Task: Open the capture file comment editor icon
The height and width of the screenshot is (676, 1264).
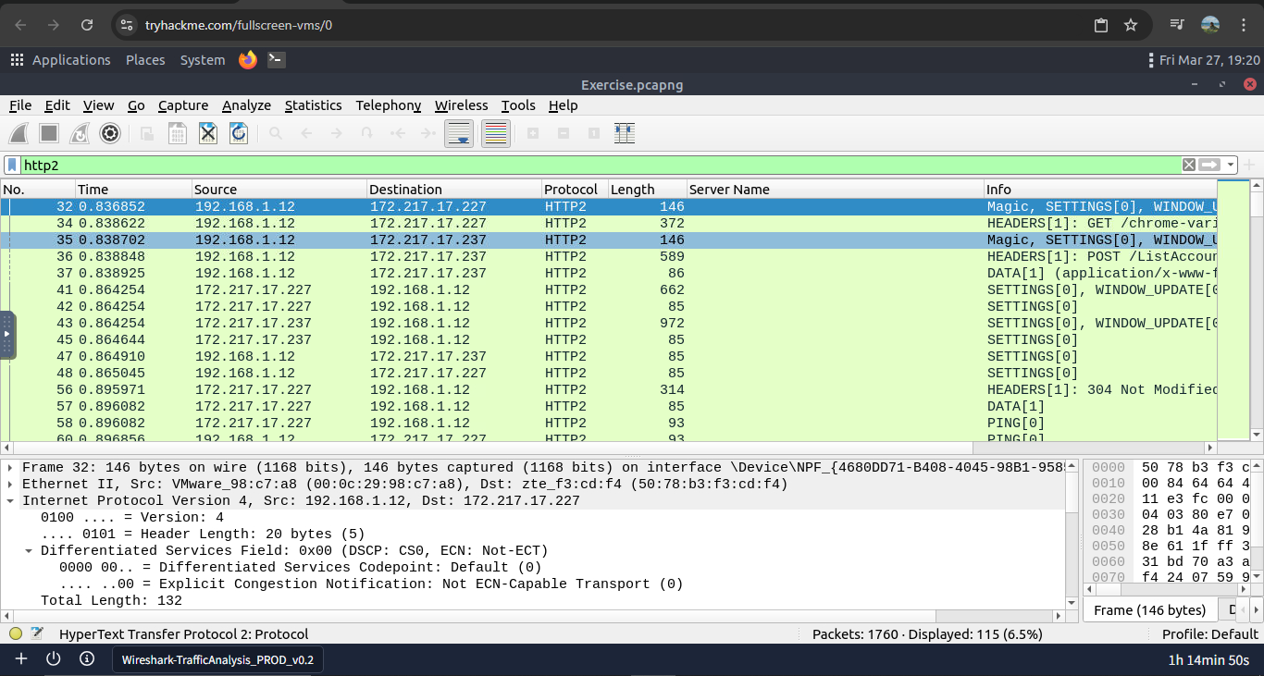Action: click(37, 633)
